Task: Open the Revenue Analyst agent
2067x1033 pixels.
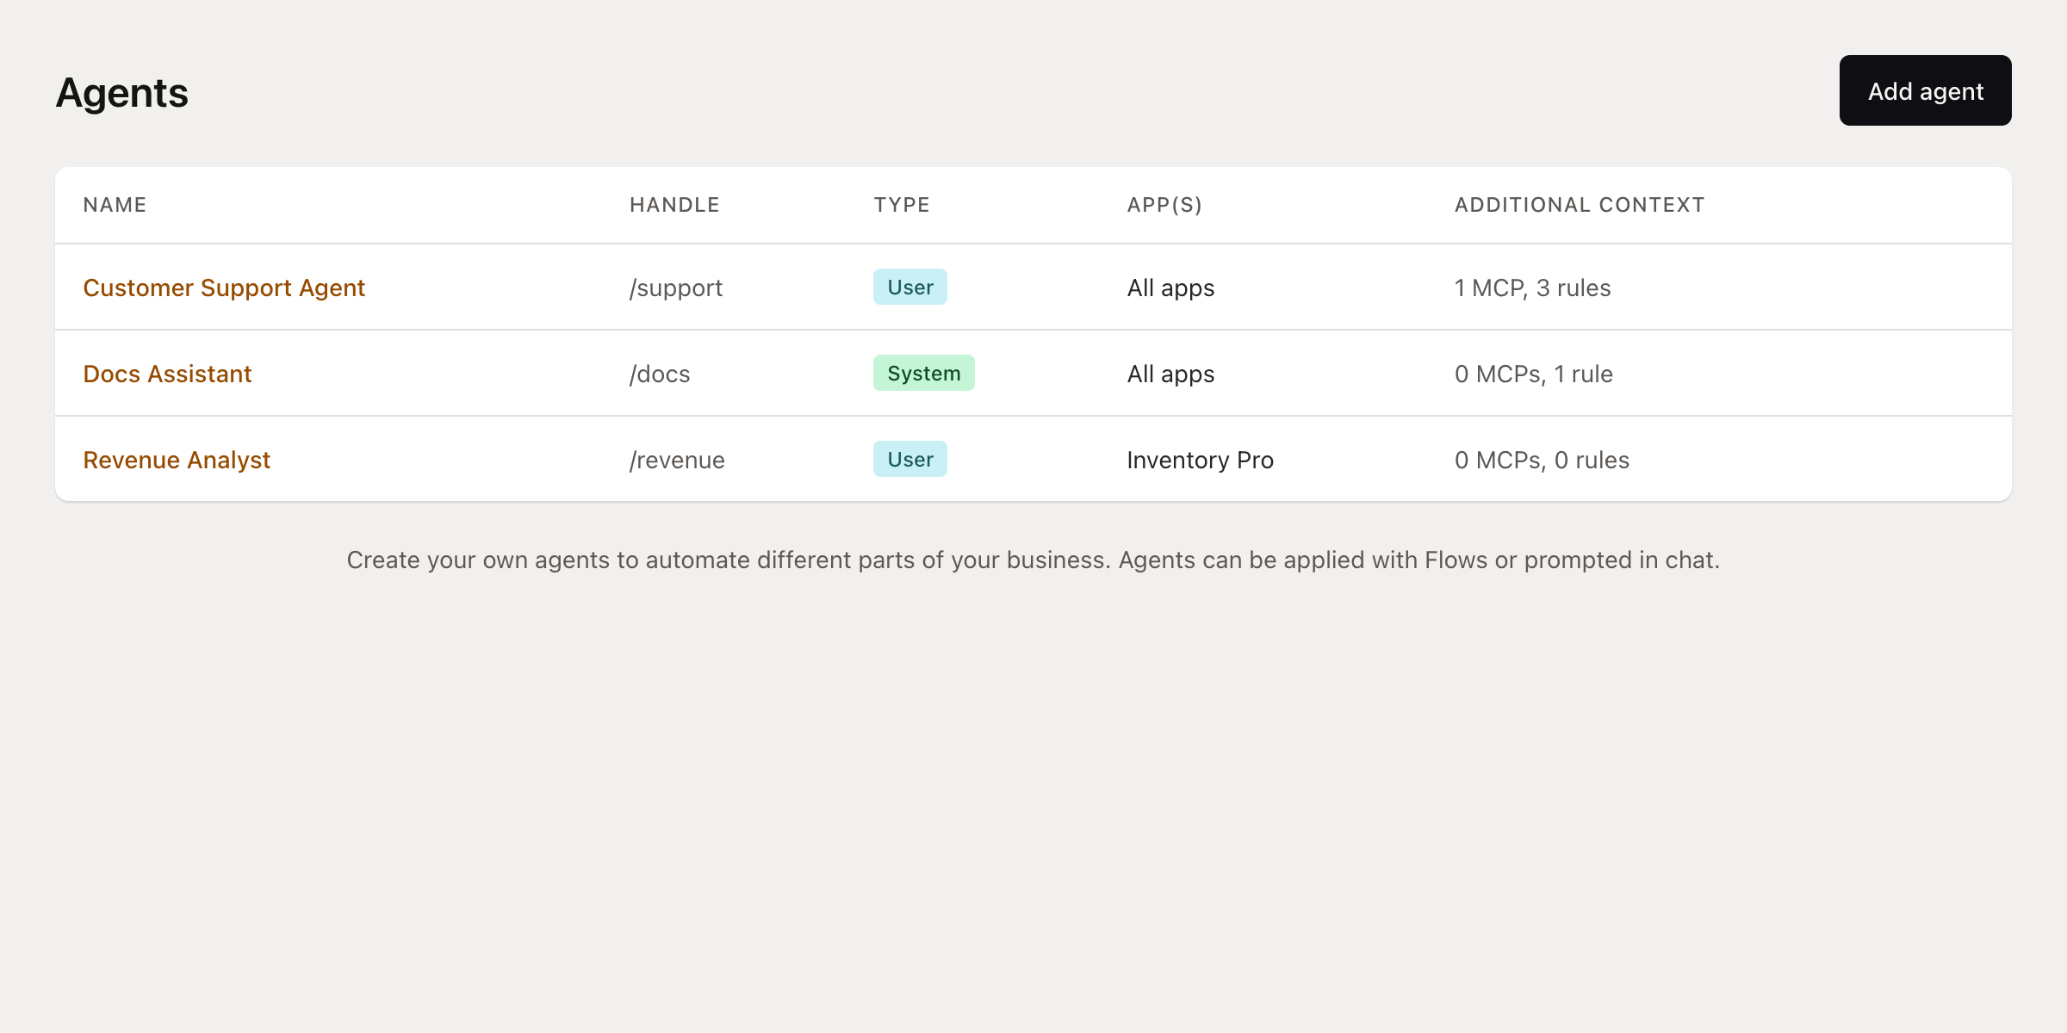Action: [177, 460]
